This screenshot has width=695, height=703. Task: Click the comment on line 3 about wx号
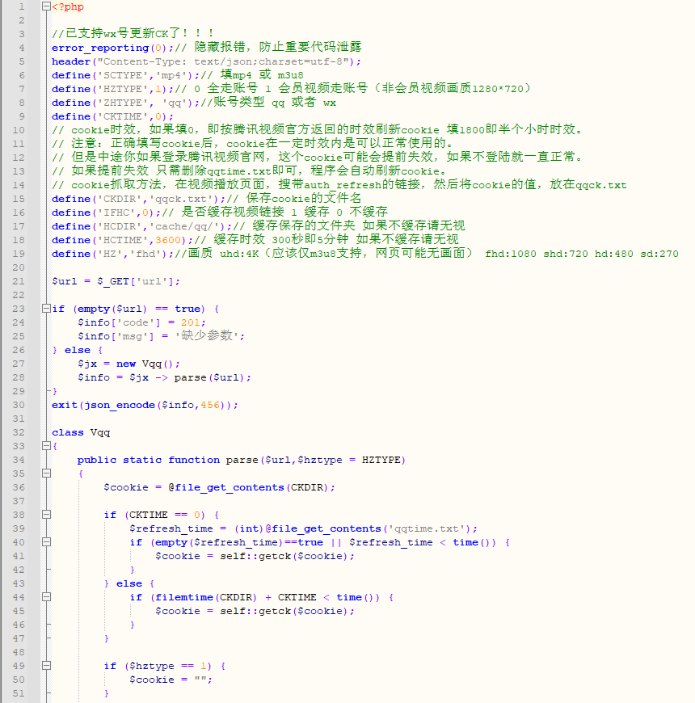(x=133, y=33)
